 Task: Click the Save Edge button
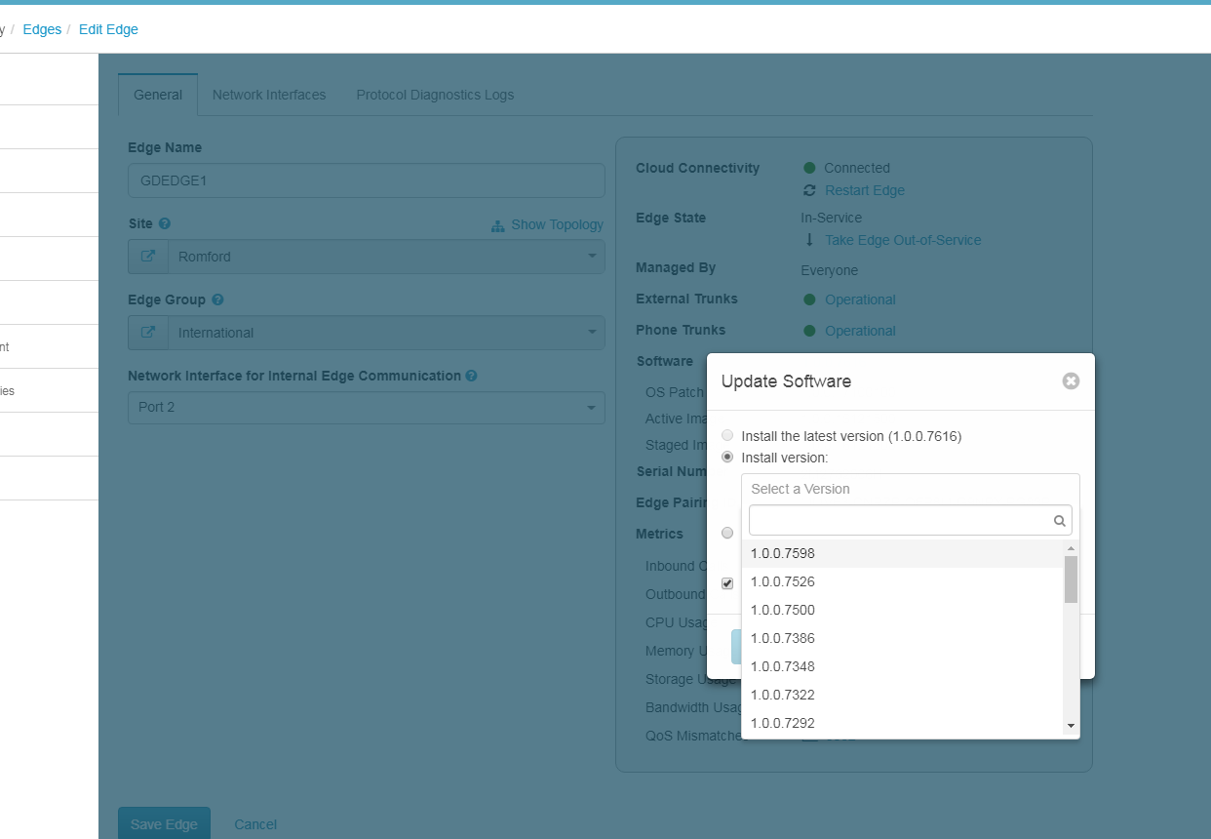tap(164, 823)
